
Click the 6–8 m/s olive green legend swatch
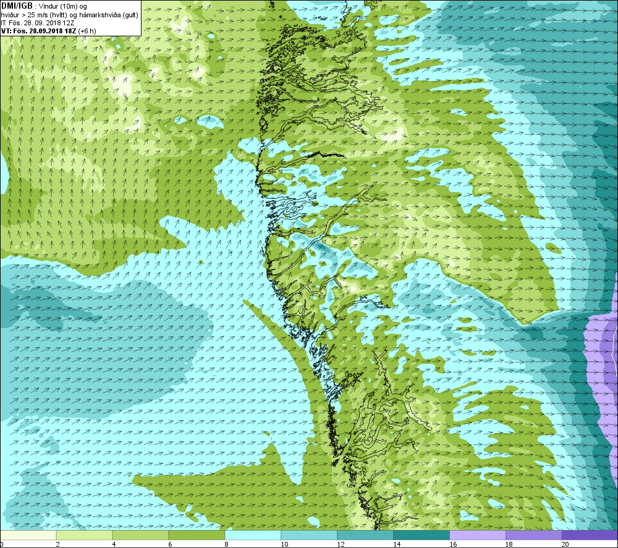tap(197, 535)
